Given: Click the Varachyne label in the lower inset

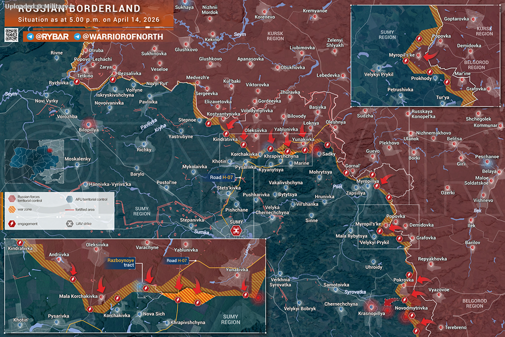Looking at the screenshot, I should click(x=147, y=248).
